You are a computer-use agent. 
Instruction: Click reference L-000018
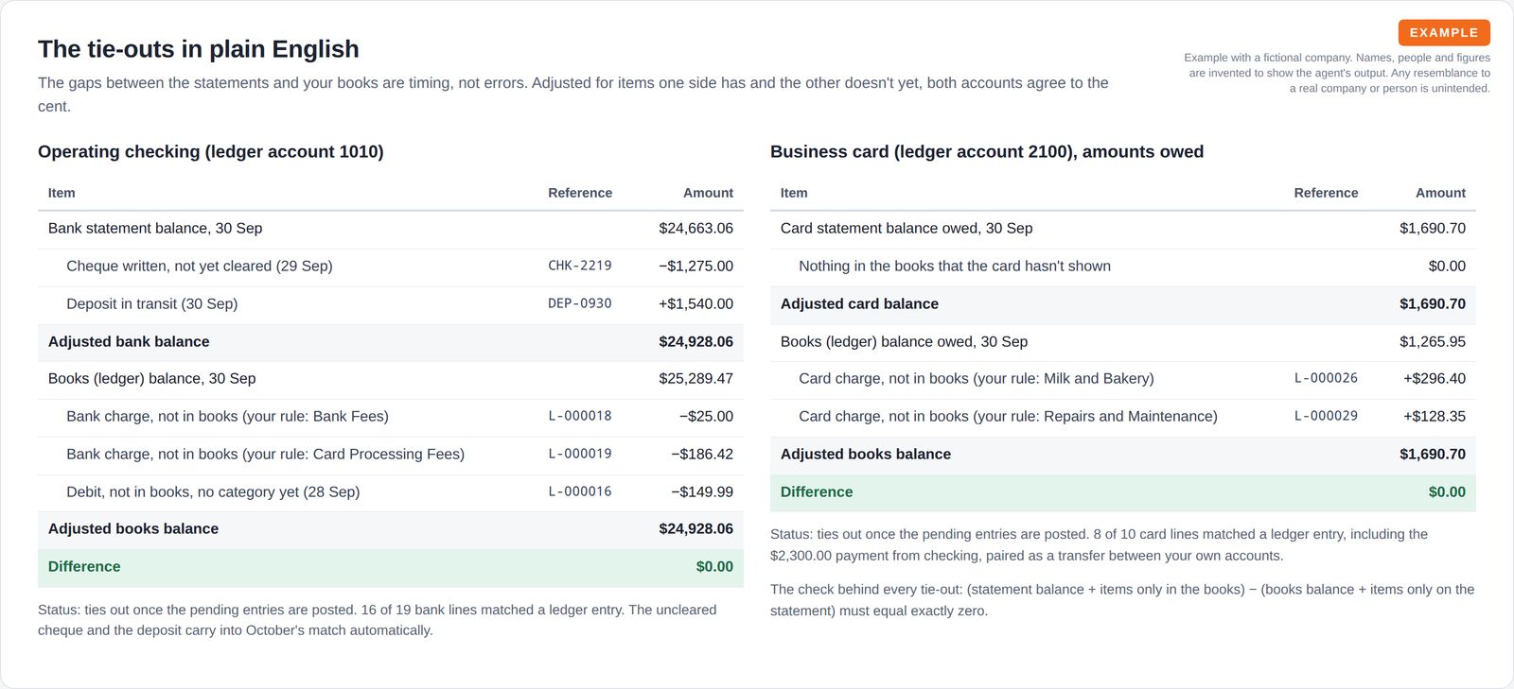[x=580, y=416]
